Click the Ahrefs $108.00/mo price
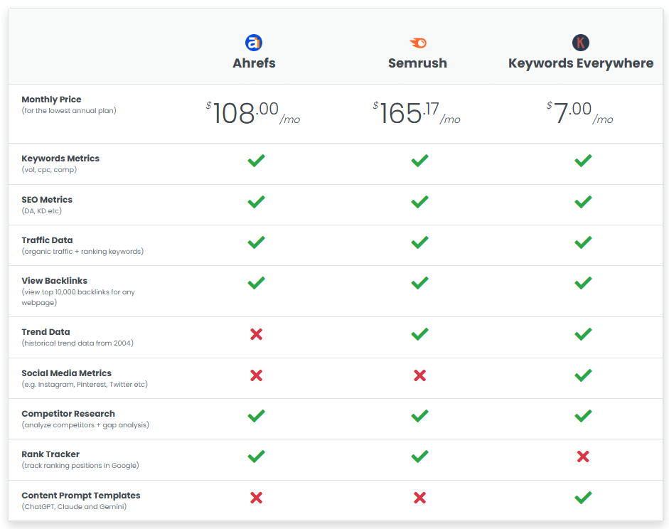Screen dimensions: 669x529 pos(253,113)
